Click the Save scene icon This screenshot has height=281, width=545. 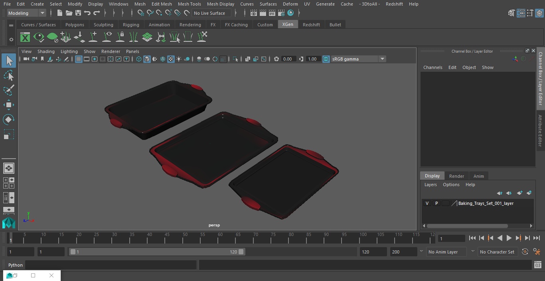click(78, 13)
